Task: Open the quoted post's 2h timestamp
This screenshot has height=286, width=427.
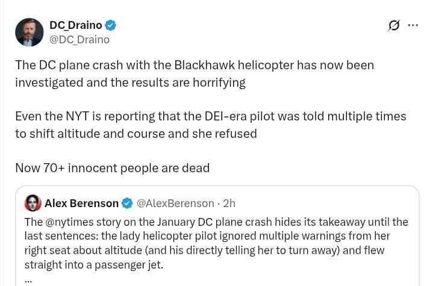Action: (229, 203)
